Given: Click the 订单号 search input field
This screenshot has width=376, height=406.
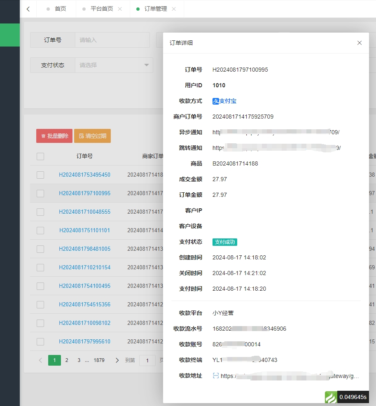Looking at the screenshot, I should click(x=112, y=40).
